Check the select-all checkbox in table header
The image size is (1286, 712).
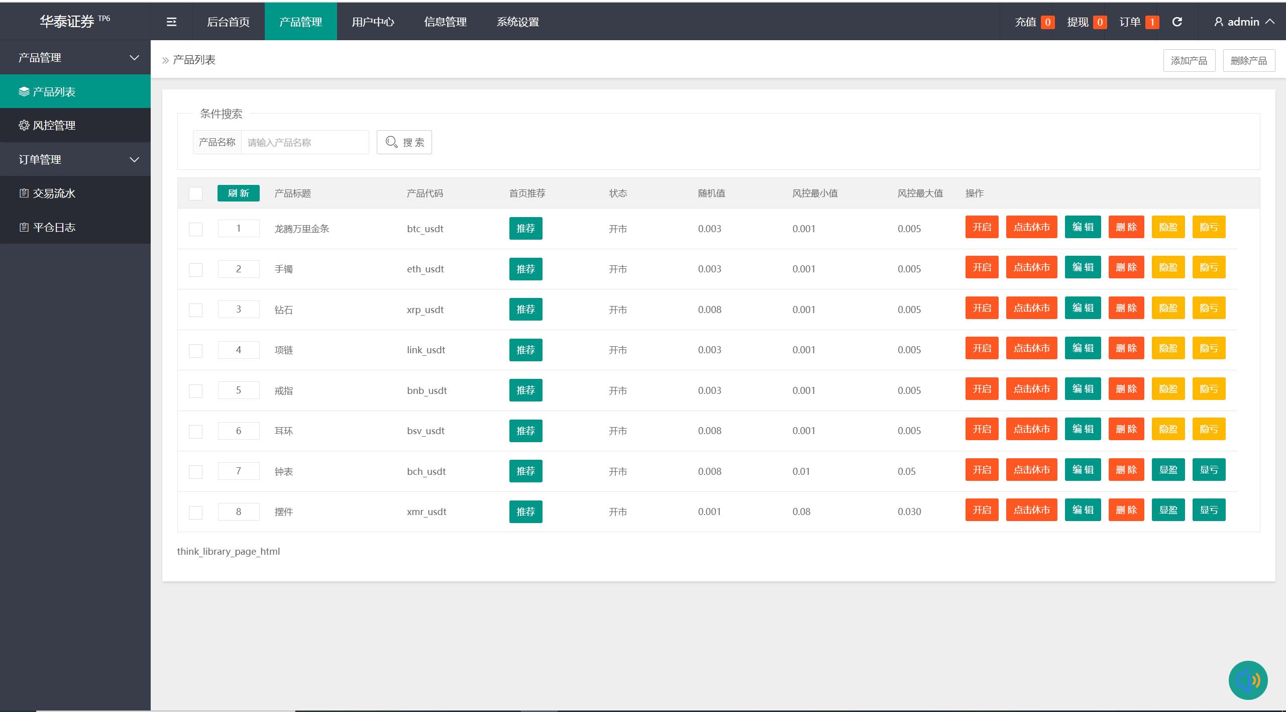195,193
